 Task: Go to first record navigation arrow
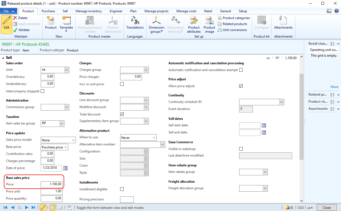pos(5,207)
